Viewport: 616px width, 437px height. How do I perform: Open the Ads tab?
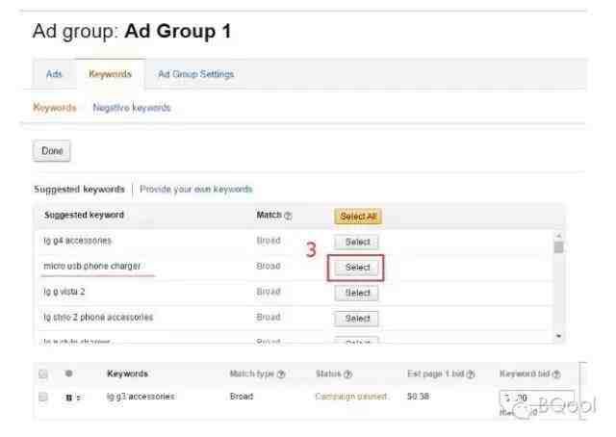click(x=54, y=74)
